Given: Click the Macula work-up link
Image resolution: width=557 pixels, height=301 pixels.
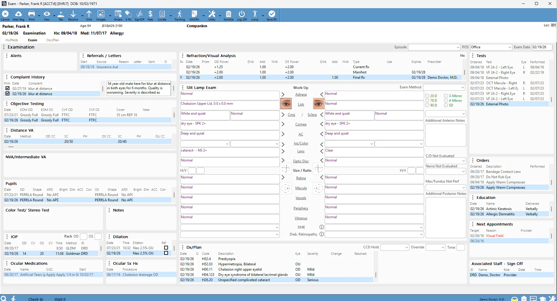Looking at the screenshot, I should pos(301,188).
